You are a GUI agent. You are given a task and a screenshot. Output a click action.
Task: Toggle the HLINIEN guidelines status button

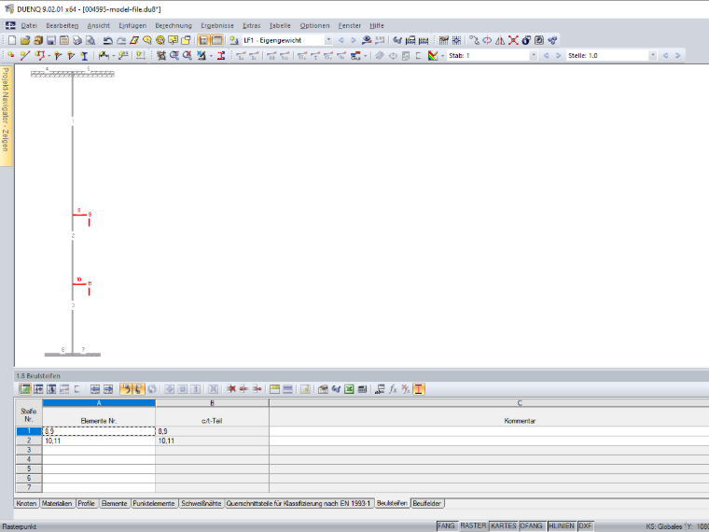click(x=562, y=526)
